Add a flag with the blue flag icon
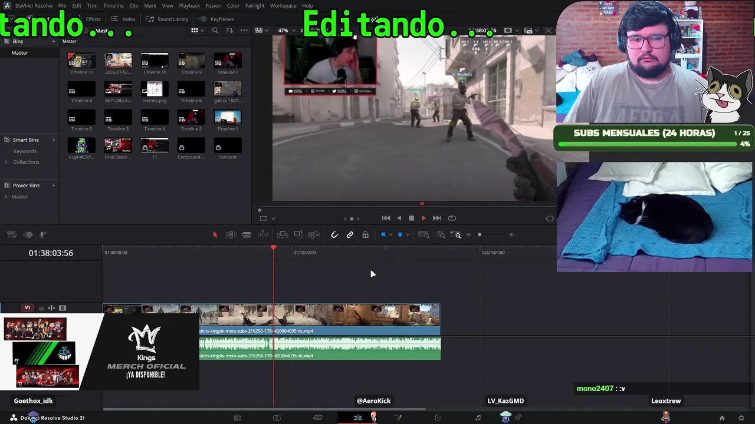 coord(383,235)
